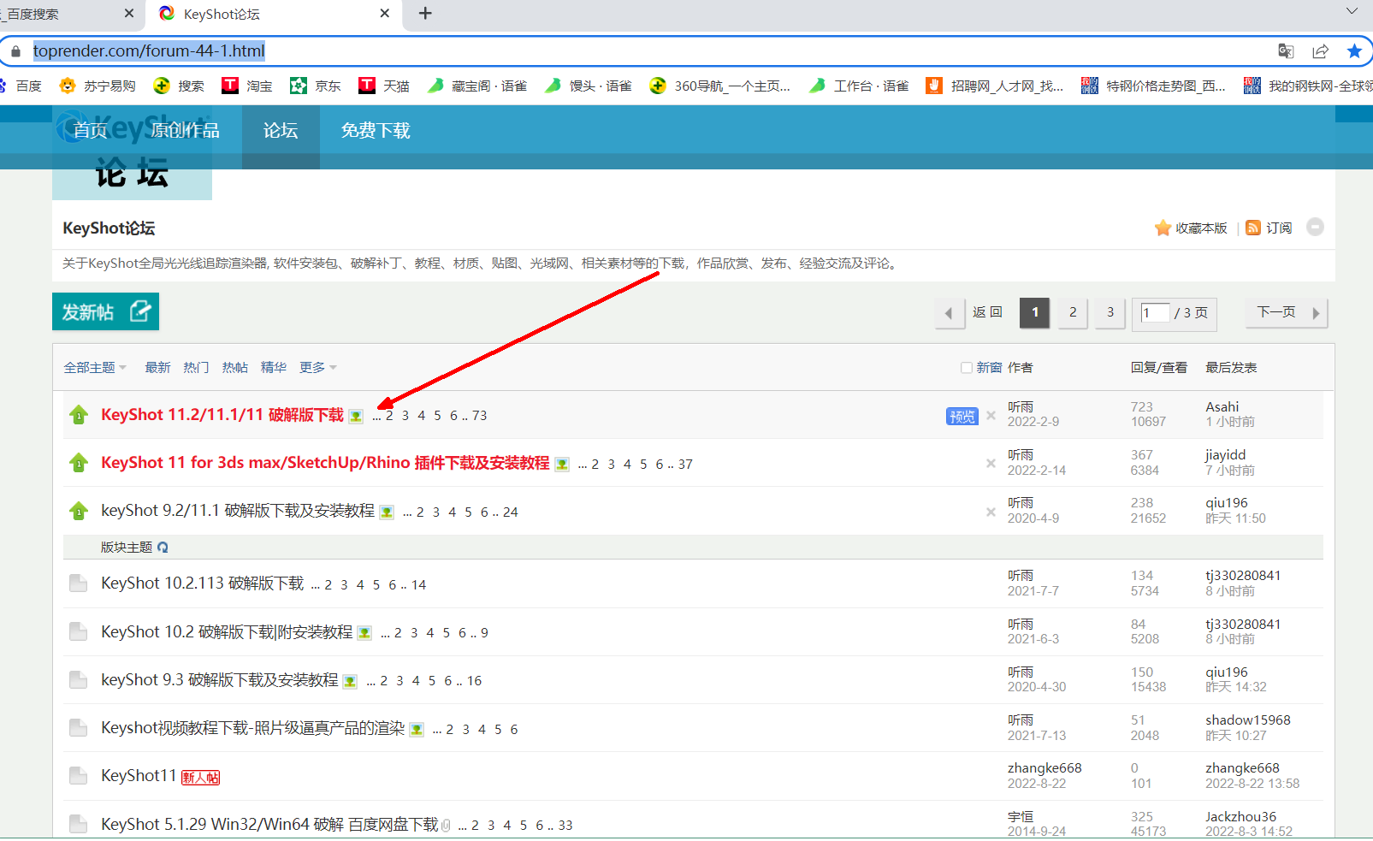Image resolution: width=1373 pixels, height=841 pixels.
Task: Open keyShot 9.2/11.1 破解版下载及安装教程 thread
Action: [238, 511]
